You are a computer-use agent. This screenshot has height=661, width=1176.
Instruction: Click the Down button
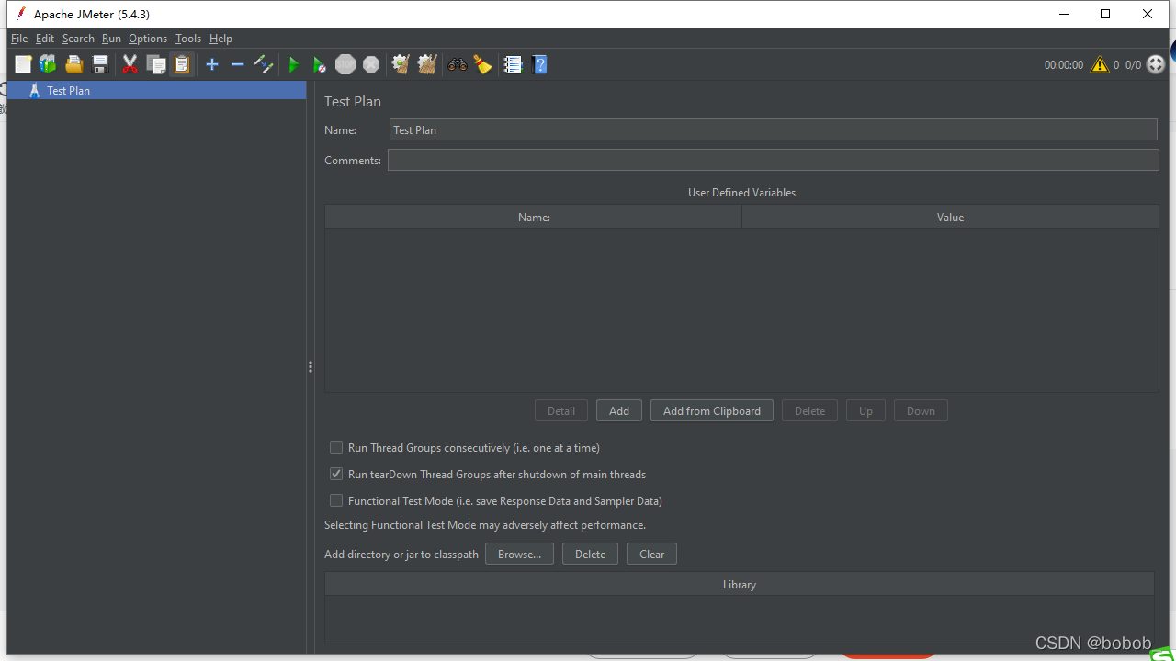[921, 411]
